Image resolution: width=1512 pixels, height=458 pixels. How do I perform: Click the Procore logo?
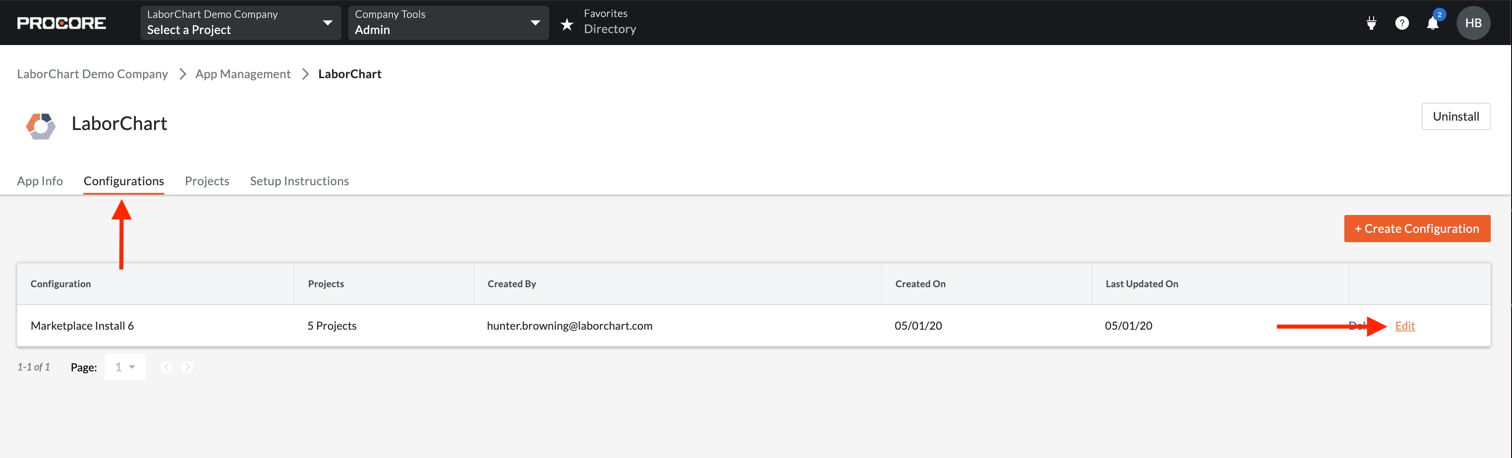point(62,23)
